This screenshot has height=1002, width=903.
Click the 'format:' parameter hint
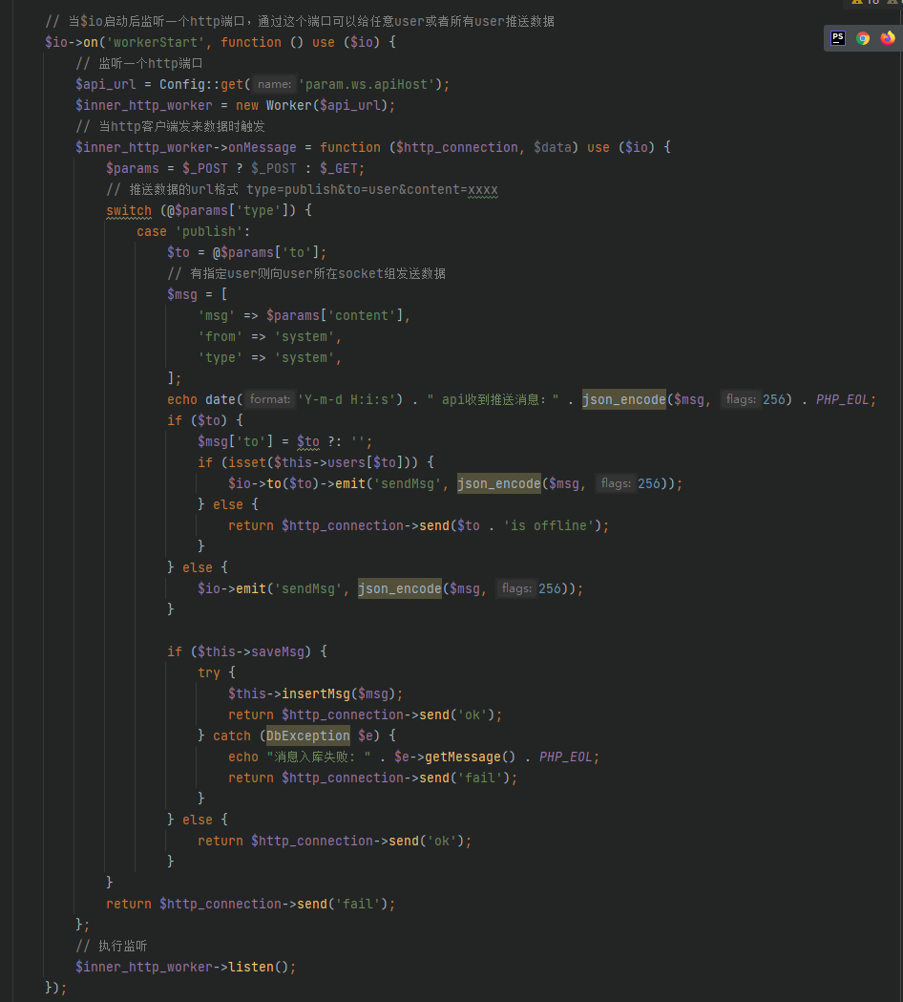[x=269, y=399]
